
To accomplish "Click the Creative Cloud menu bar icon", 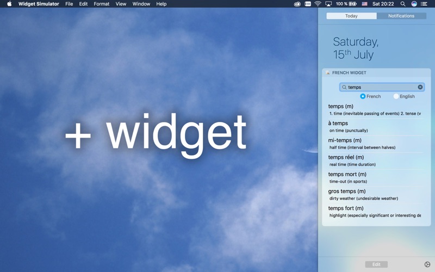I will point(297,4).
